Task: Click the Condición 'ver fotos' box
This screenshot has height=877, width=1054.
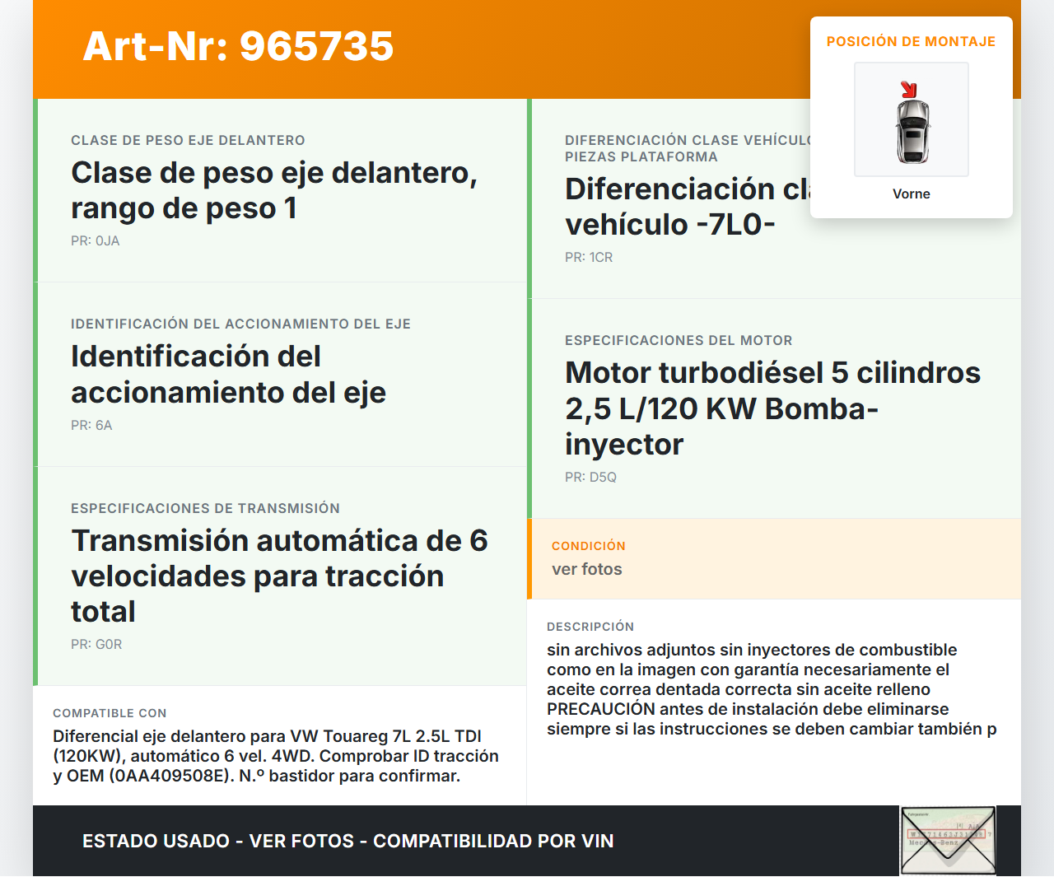Action: tap(774, 558)
